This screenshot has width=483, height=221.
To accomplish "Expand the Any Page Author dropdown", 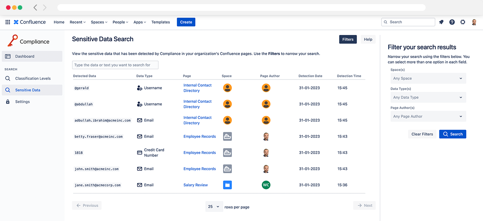I will coord(428,116).
